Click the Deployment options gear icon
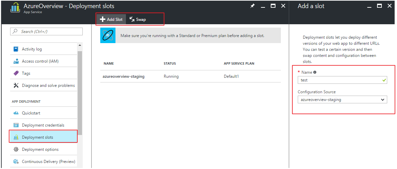This screenshot has height=169, width=397. pyautogui.click(x=16, y=149)
